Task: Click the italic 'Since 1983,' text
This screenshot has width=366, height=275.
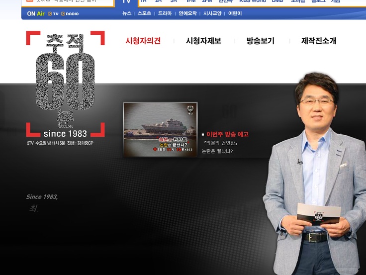Action: [42, 197]
